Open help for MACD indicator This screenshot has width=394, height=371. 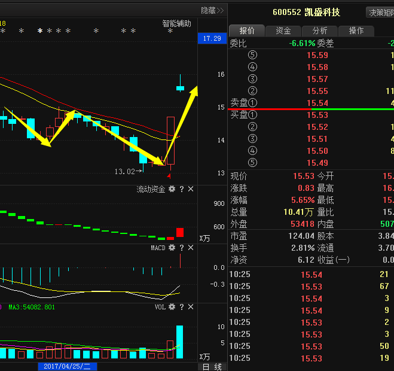pyautogui.click(x=182, y=248)
